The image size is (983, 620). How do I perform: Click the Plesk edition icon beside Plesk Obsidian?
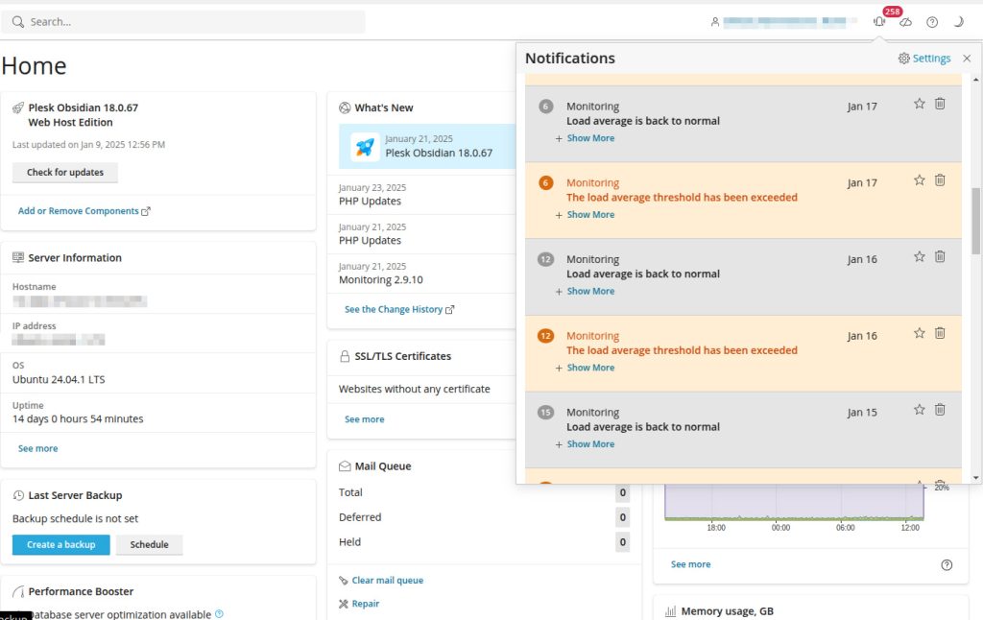(18, 107)
